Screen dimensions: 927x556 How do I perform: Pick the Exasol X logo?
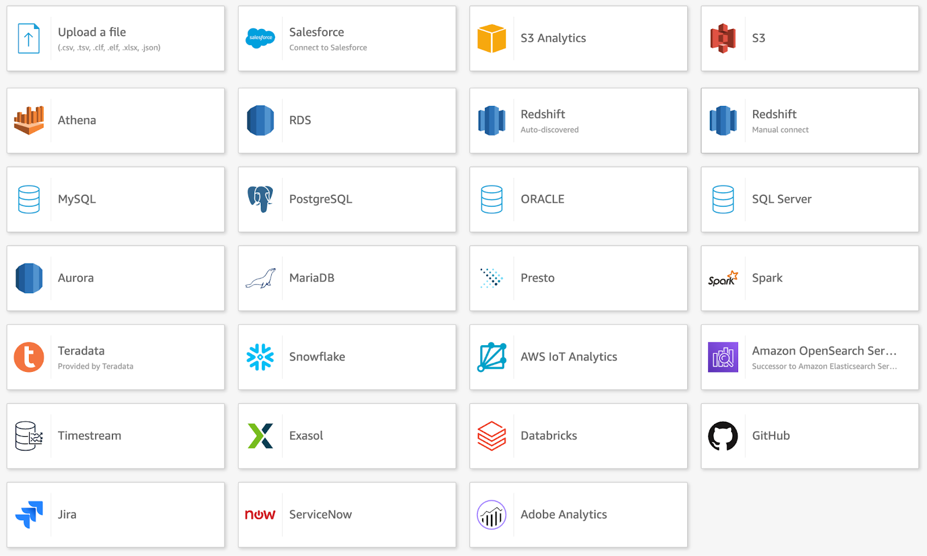260,436
